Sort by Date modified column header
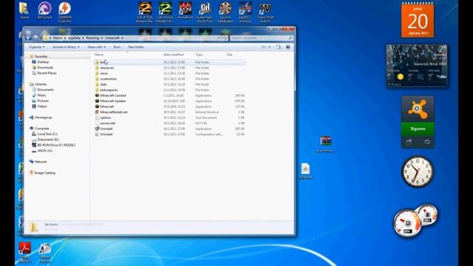The image size is (473, 266). click(x=174, y=55)
